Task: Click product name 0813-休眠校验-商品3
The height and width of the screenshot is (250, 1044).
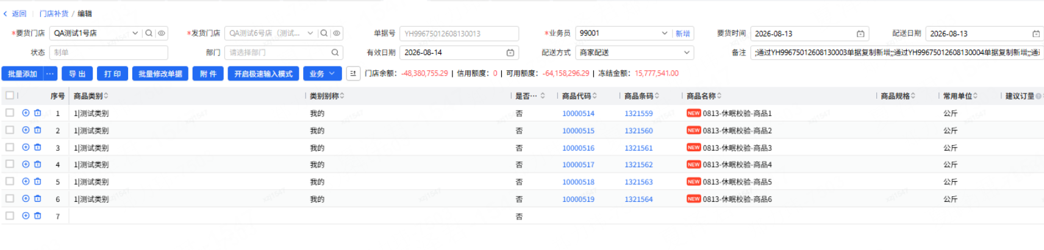Action: pos(737,148)
